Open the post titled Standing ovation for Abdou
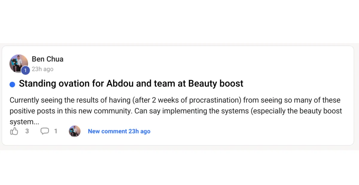359x185 pixels. [x=131, y=84]
